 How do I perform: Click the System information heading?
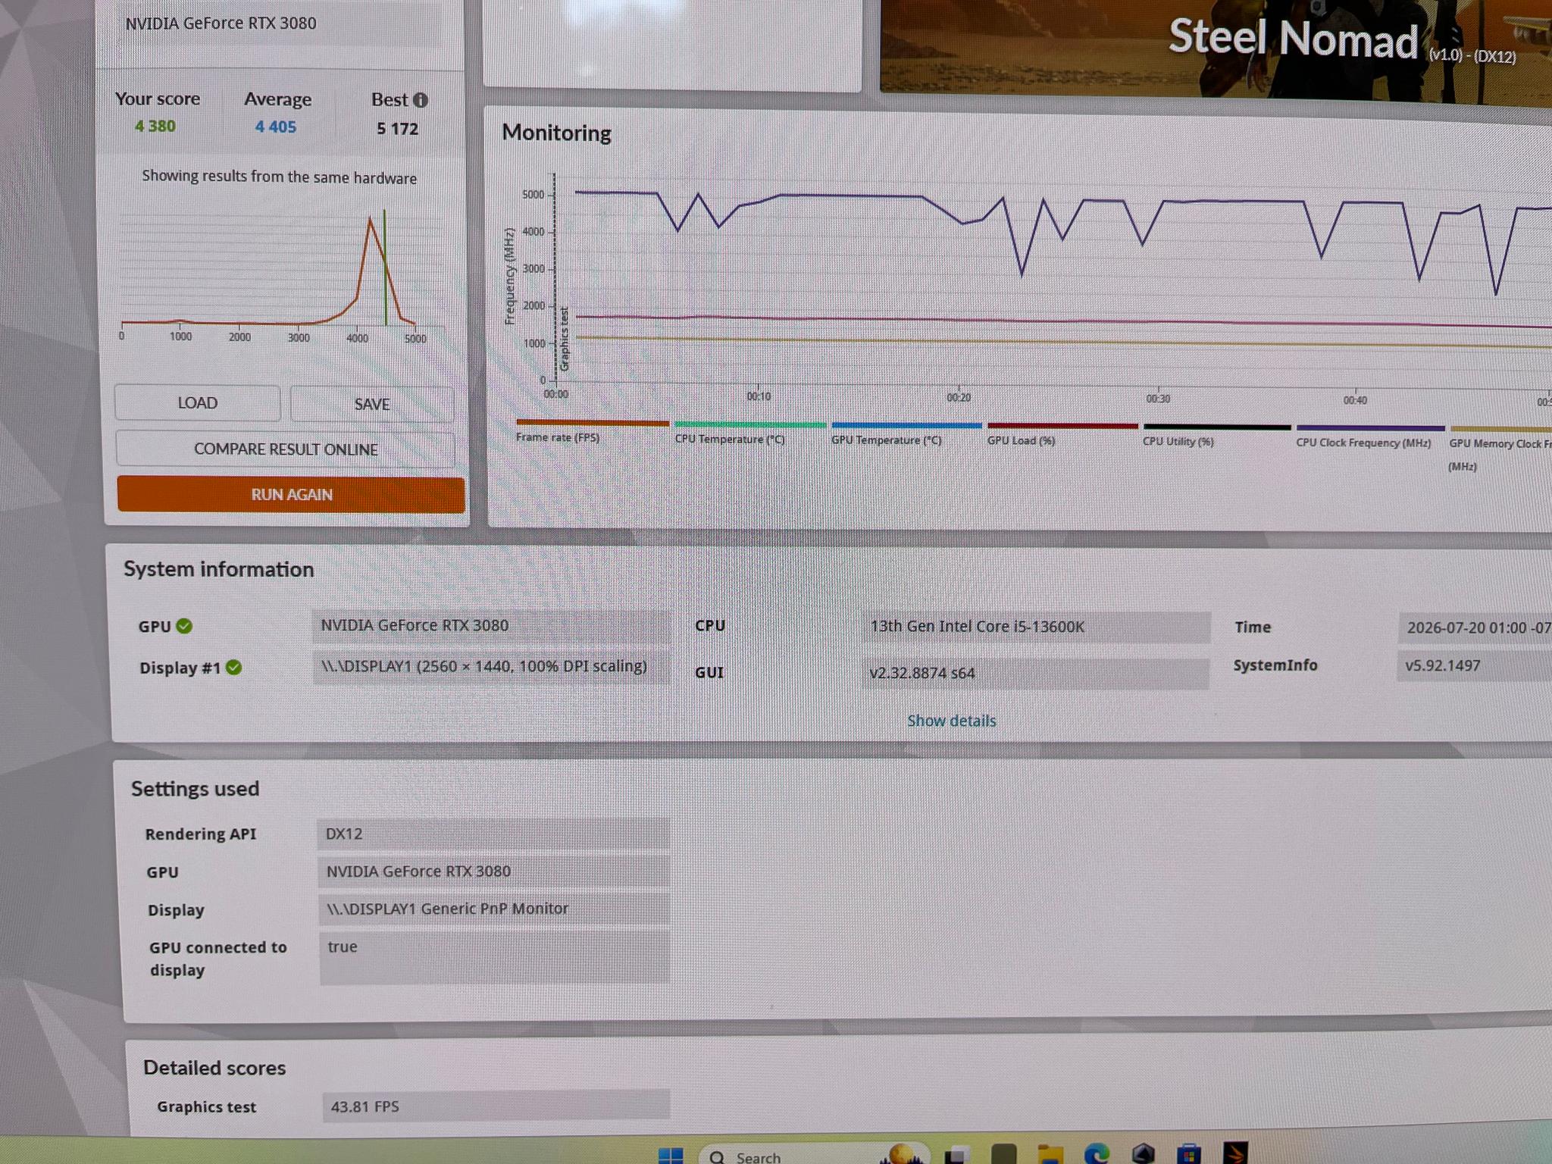[219, 569]
